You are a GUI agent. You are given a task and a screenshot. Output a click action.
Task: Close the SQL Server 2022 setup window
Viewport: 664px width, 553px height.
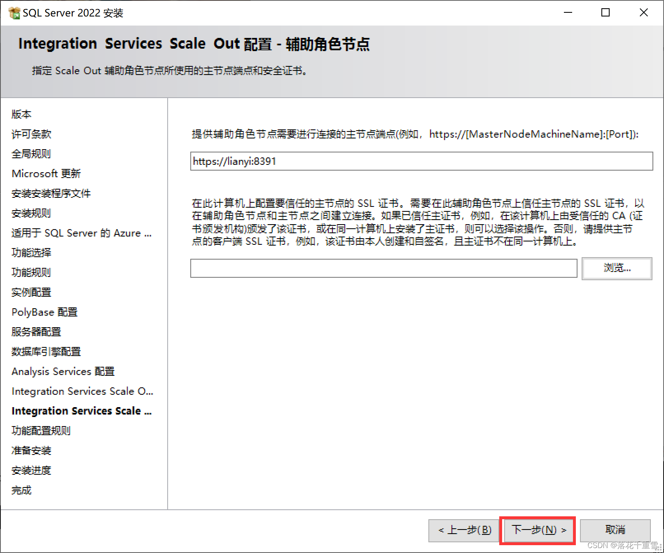tap(643, 13)
